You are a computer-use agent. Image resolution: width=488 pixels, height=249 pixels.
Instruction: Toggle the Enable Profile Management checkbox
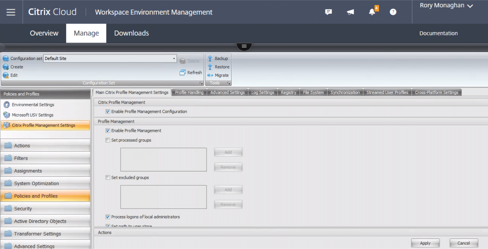[108, 130]
